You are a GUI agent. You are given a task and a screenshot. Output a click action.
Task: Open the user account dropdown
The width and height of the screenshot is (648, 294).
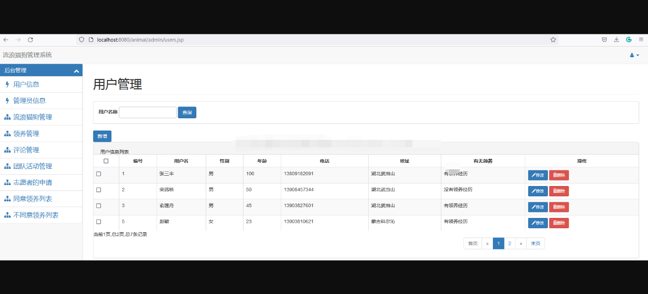[634, 55]
